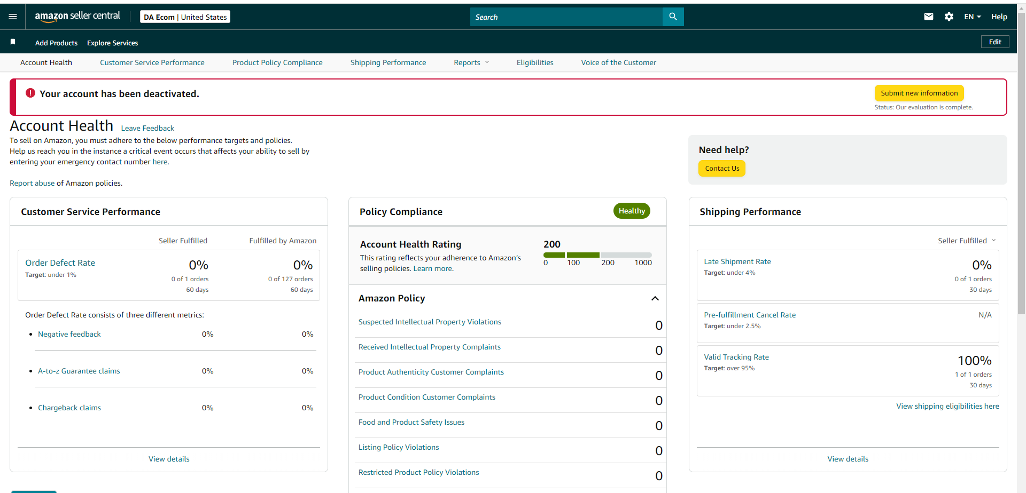Open the Order Defect Rate link
Viewport: 1026px width, 493px height.
[60, 263]
